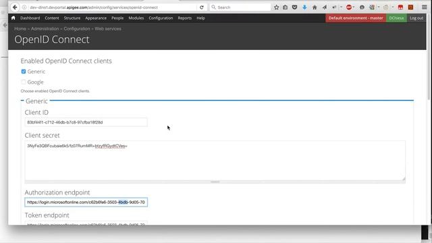Screen dimensions: 432x243
Task: Click the Authorization endpoint field
Action: 86,202
